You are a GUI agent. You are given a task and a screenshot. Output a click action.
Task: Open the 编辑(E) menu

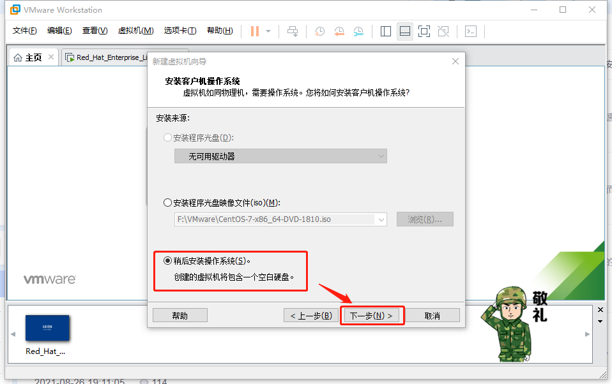(x=59, y=31)
